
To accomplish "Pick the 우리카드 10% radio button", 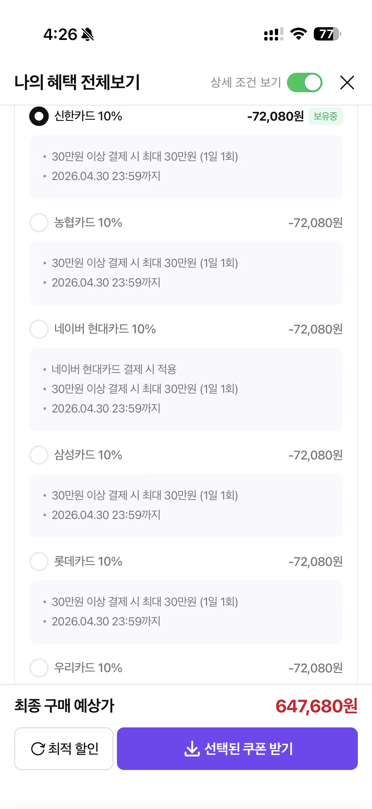I will point(39,668).
